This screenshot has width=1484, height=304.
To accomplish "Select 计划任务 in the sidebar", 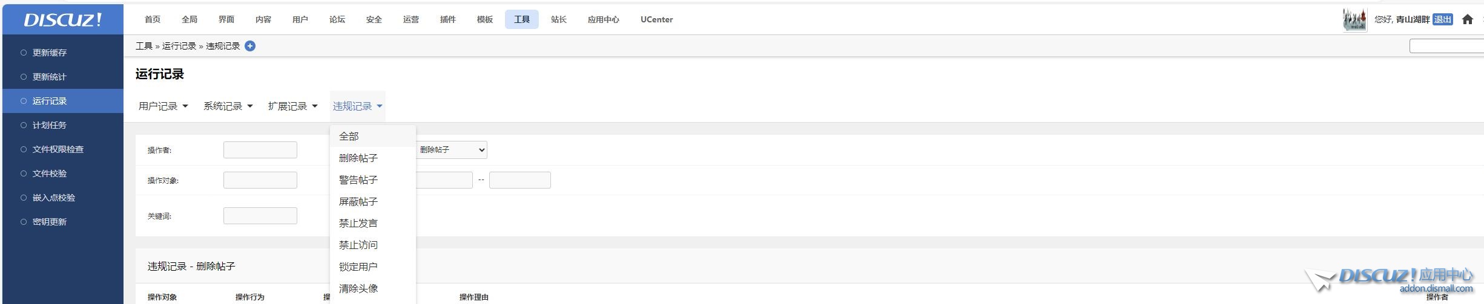I will pos(50,125).
